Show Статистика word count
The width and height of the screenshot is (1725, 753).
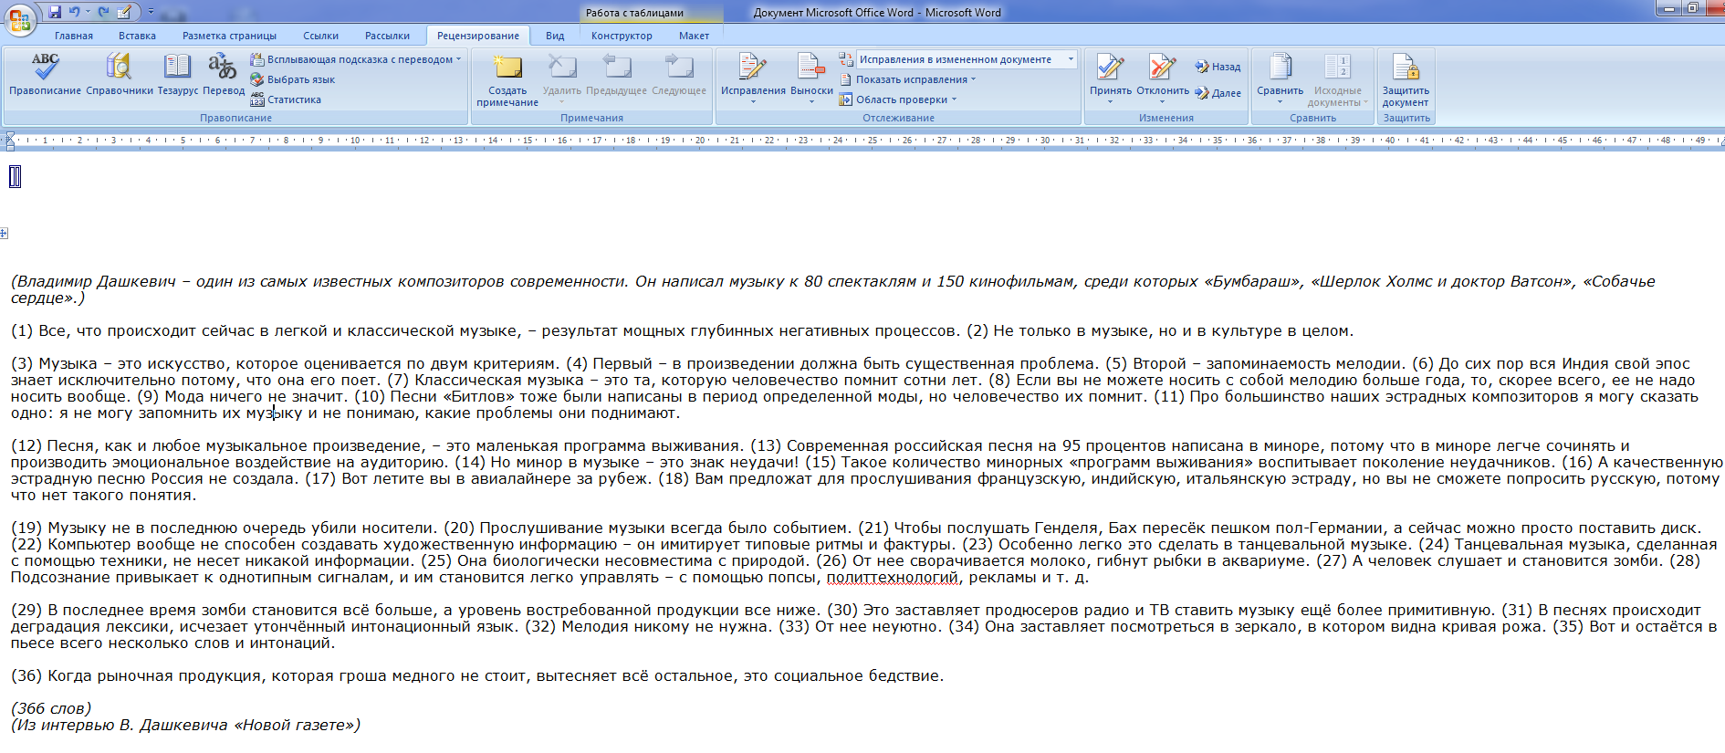(286, 99)
